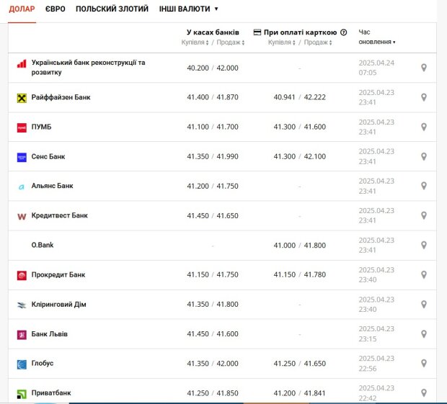This screenshot has width=447, height=404.
Task: Open map pin for Глобус
Action: click(x=424, y=363)
